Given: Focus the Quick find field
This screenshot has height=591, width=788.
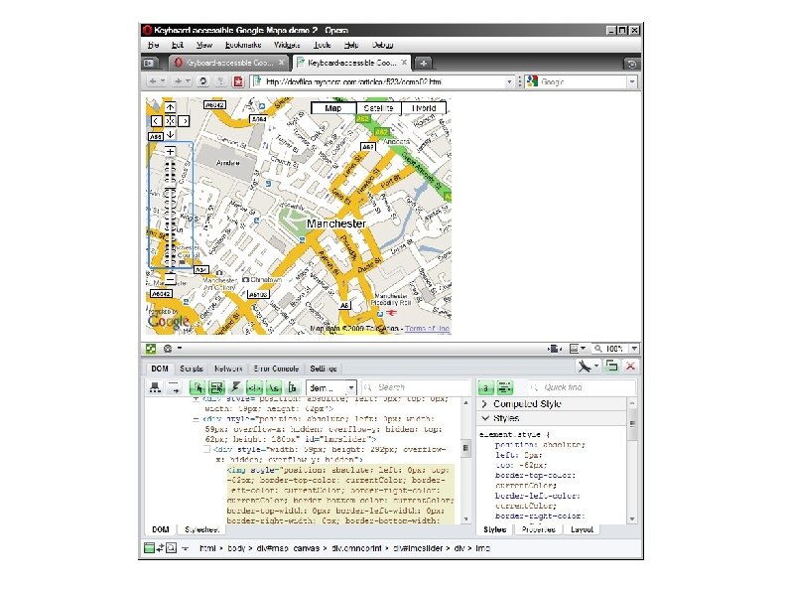Looking at the screenshot, I should pyautogui.click(x=581, y=387).
